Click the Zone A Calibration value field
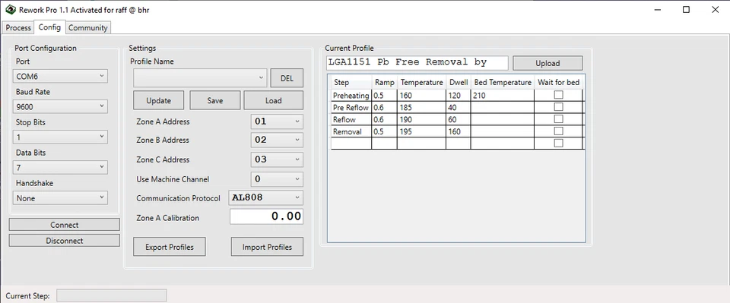The width and height of the screenshot is (730, 303). tap(266, 216)
